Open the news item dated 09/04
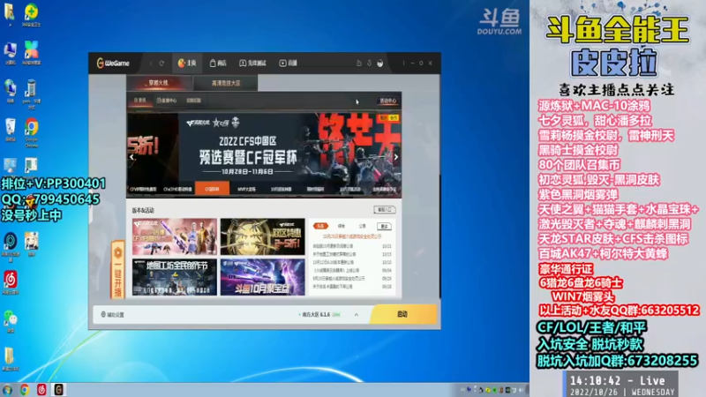Image resolution: width=706 pixels, height=397 pixels. coord(352,271)
